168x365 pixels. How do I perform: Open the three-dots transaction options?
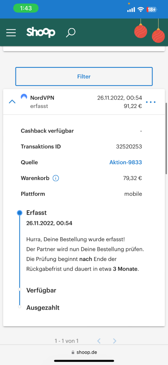pyautogui.click(x=151, y=102)
